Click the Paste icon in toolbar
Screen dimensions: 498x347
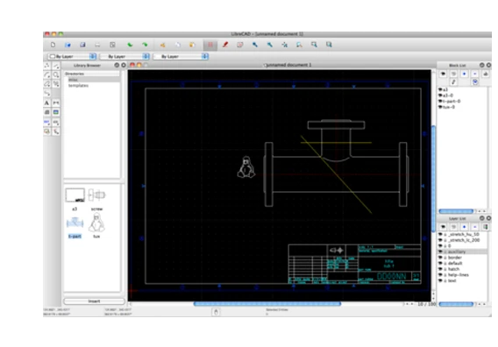point(193,45)
